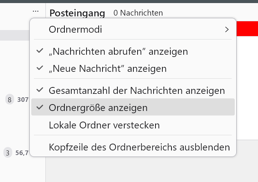
Task: Select the highlighted folder row in folder pane
Action: point(15,35)
